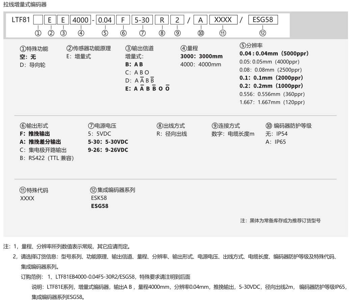The height and width of the screenshot is (301, 351).
Task: Click the 'R: 径向出线' option
Action: tap(172, 134)
